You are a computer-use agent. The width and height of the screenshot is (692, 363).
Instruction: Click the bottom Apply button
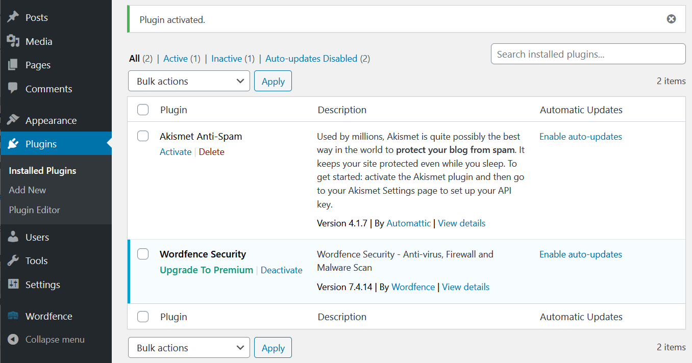coord(273,348)
